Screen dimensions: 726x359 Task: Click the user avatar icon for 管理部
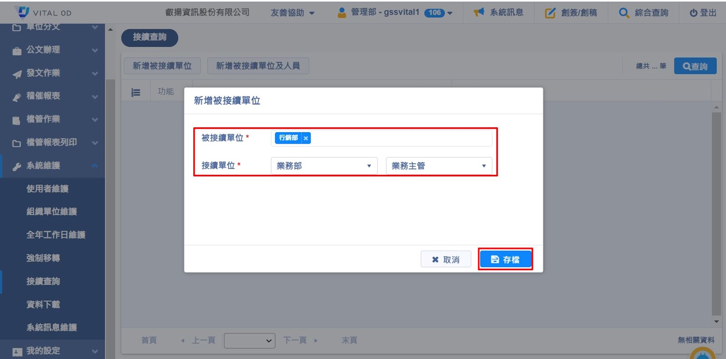tap(342, 13)
